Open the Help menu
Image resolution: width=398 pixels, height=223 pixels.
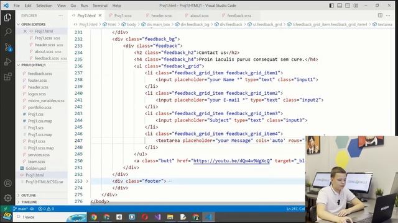click(x=116, y=6)
